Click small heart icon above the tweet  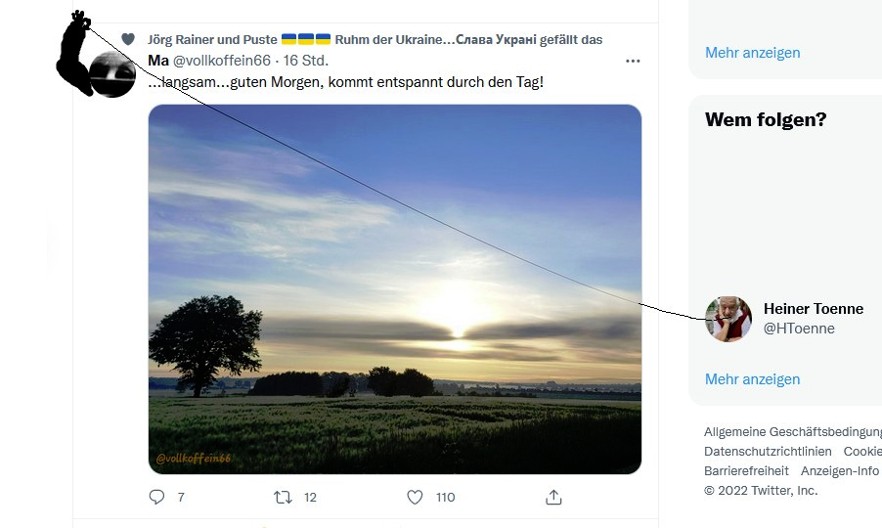(127, 39)
